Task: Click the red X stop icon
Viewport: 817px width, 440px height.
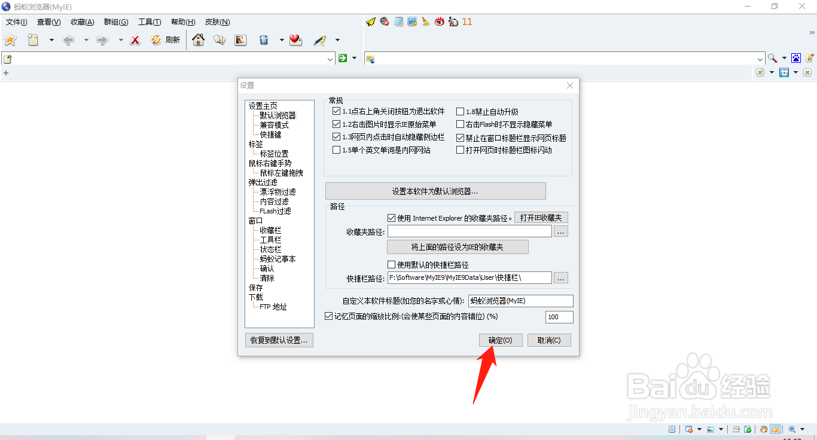Action: coord(135,40)
